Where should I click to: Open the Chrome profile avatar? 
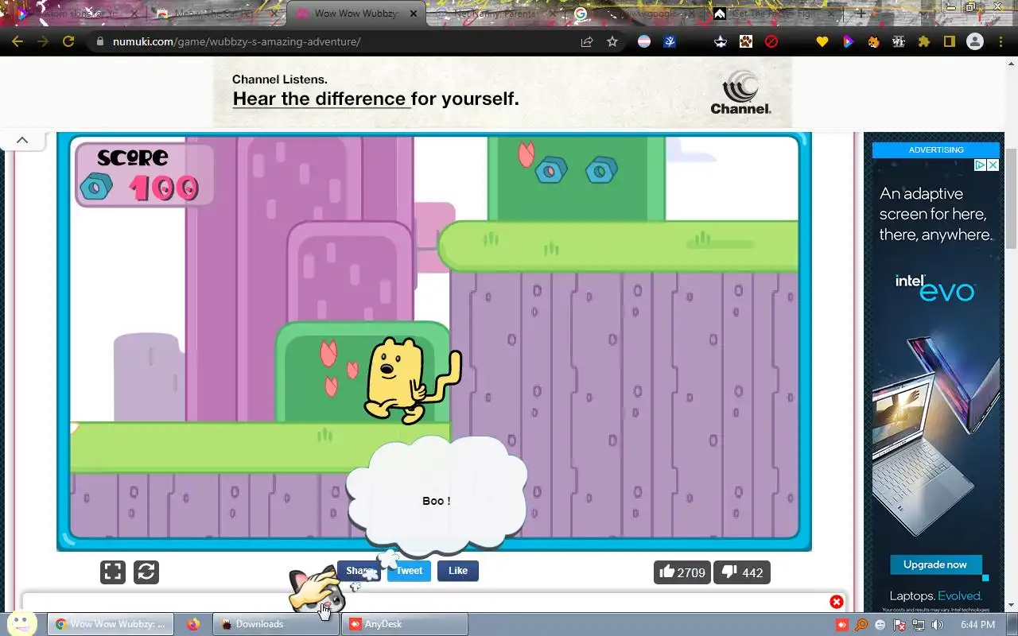tap(974, 41)
